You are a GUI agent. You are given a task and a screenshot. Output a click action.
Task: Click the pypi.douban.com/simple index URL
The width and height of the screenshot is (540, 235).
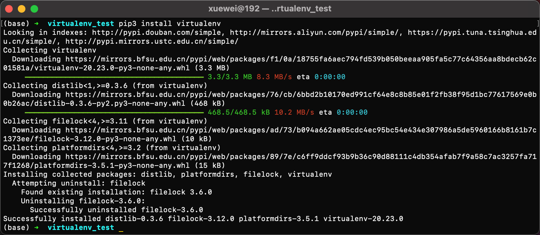click(x=157, y=33)
